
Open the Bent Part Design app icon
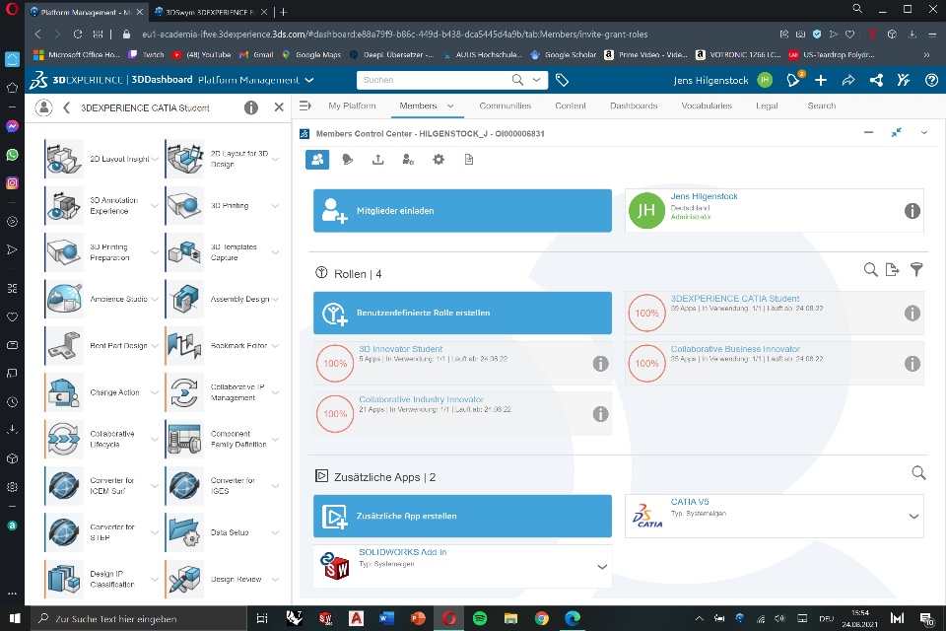pos(64,345)
